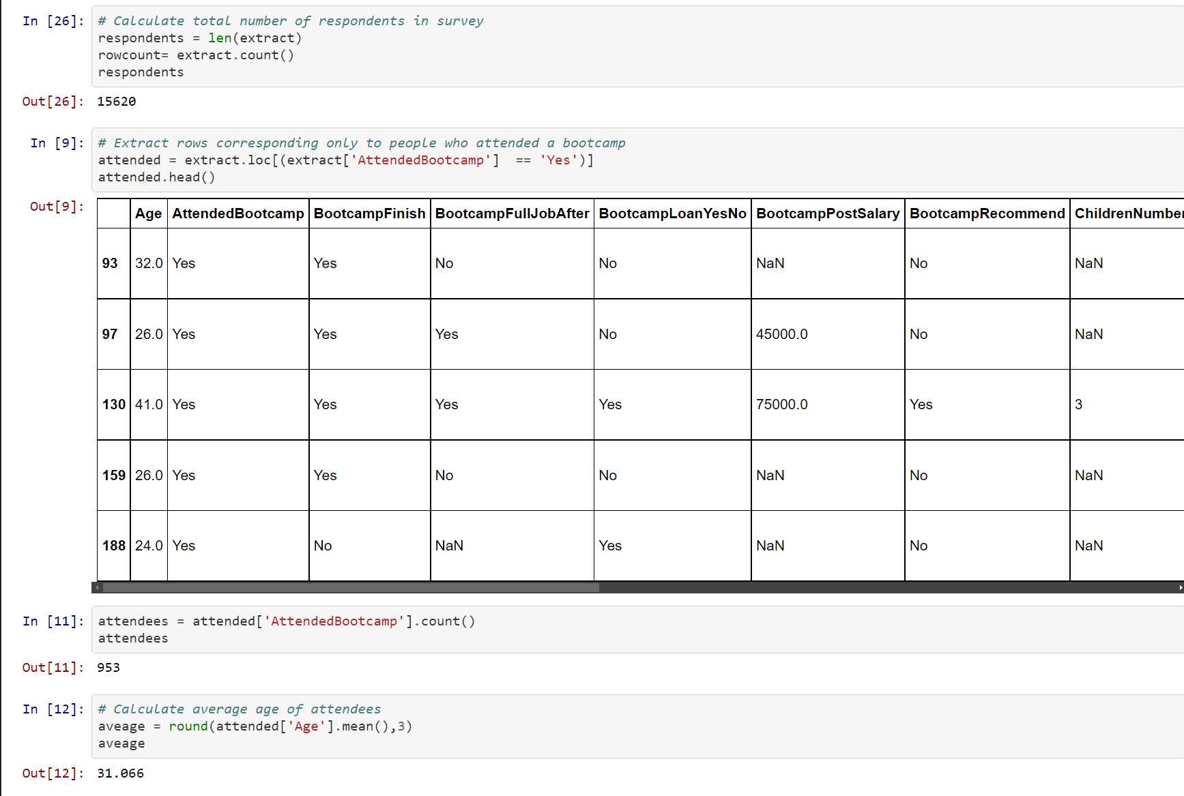Select the In [11] attendees count cell
This screenshot has height=796, width=1184.
[52, 621]
